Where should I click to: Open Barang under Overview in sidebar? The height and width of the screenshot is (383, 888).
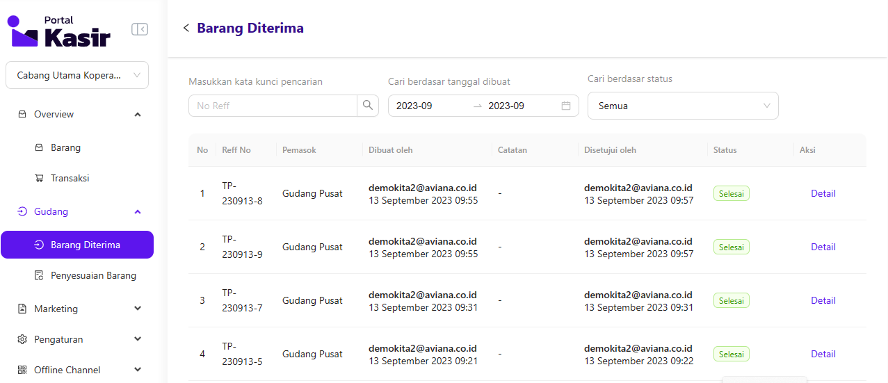pos(65,147)
